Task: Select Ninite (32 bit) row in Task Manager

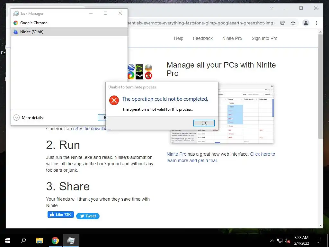Action: pos(69,32)
